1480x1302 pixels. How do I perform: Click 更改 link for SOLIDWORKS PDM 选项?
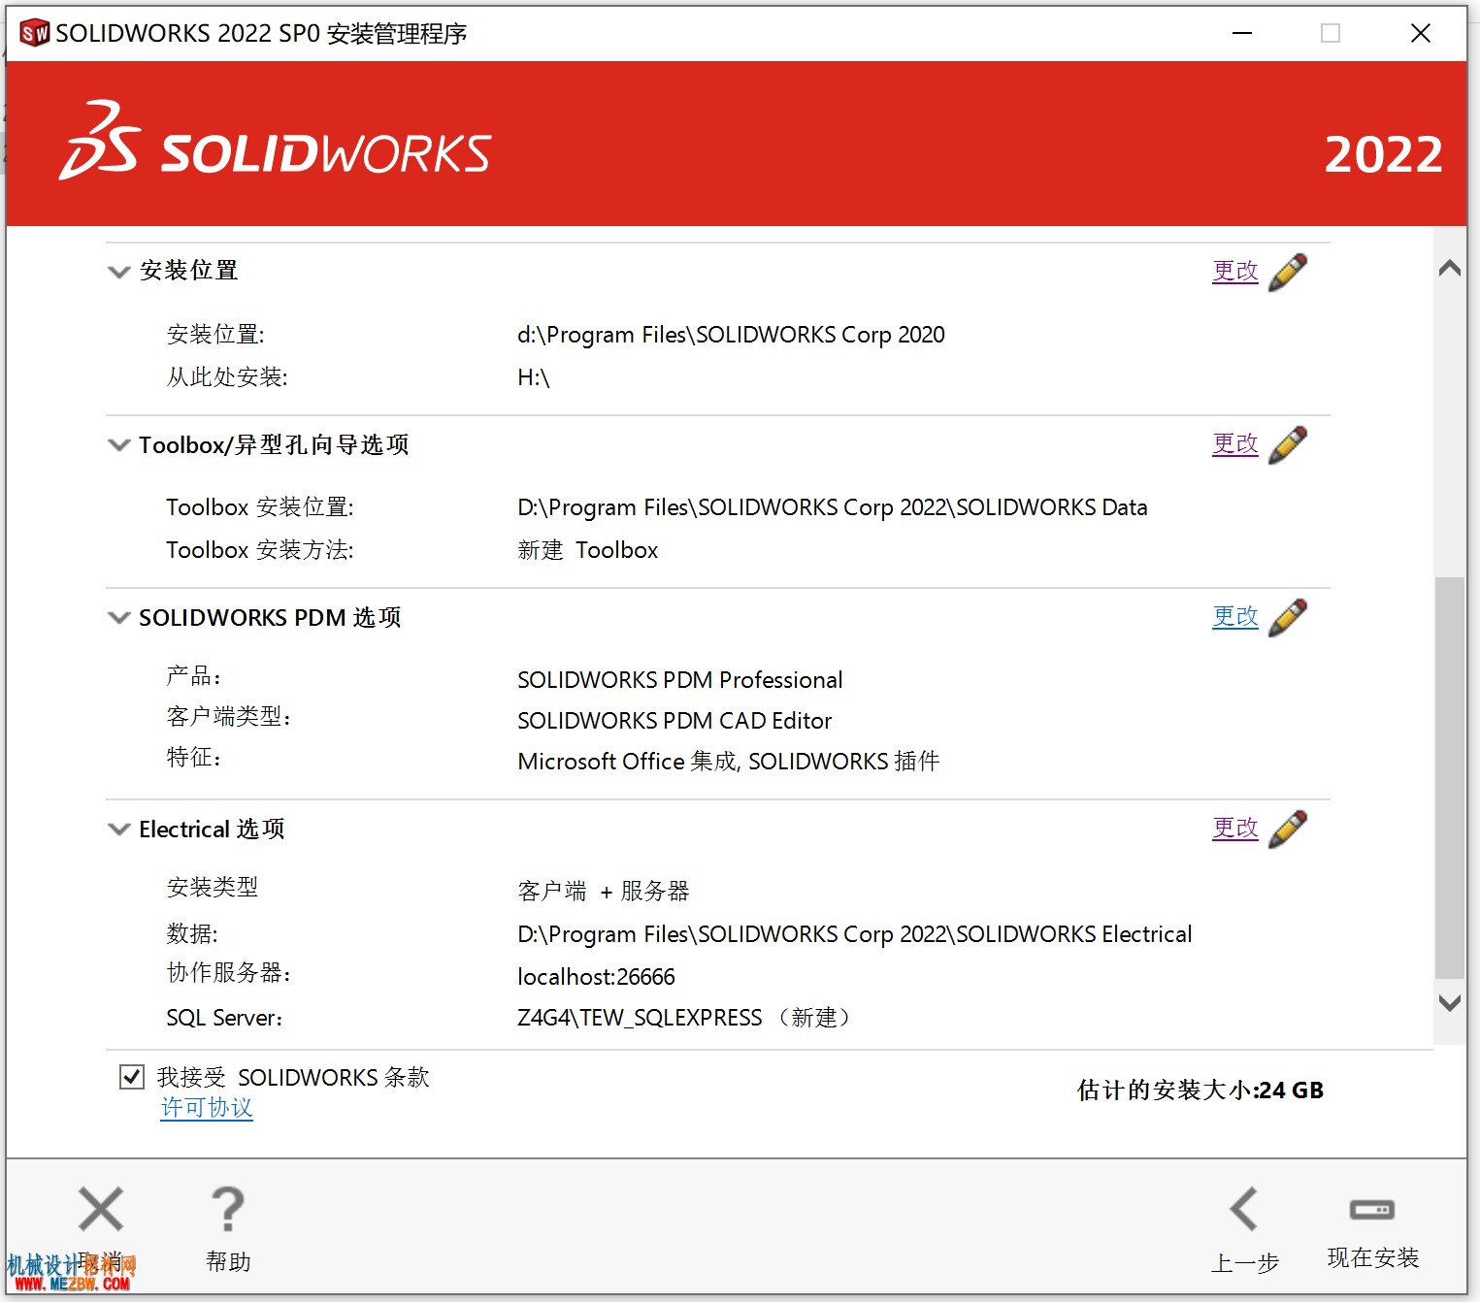click(1234, 616)
